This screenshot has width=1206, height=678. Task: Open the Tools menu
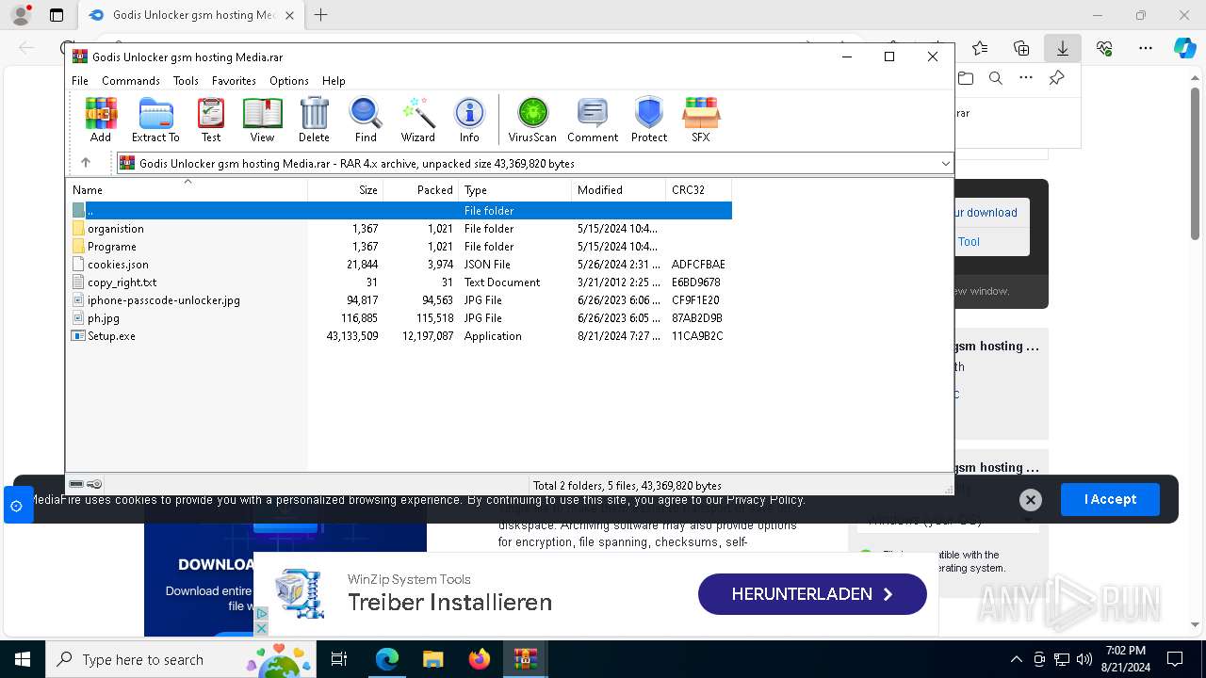pyautogui.click(x=186, y=81)
